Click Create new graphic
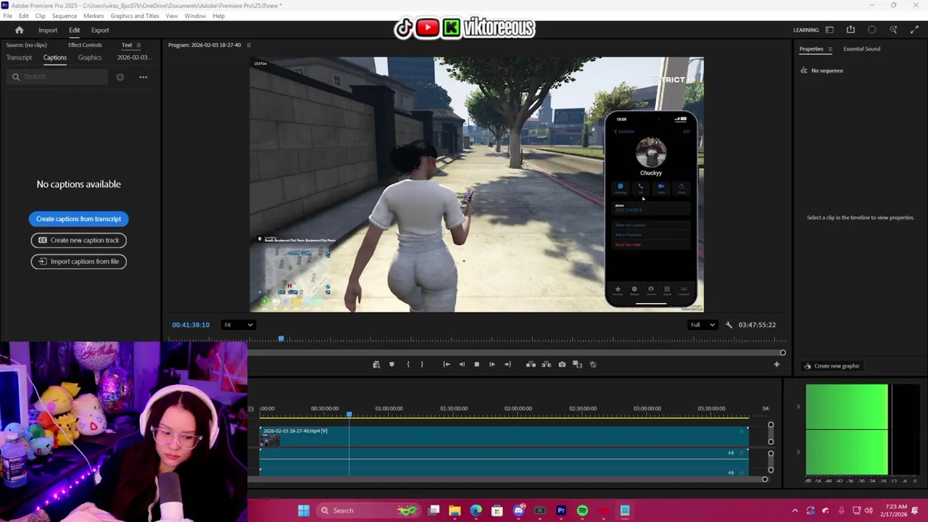 pos(832,366)
